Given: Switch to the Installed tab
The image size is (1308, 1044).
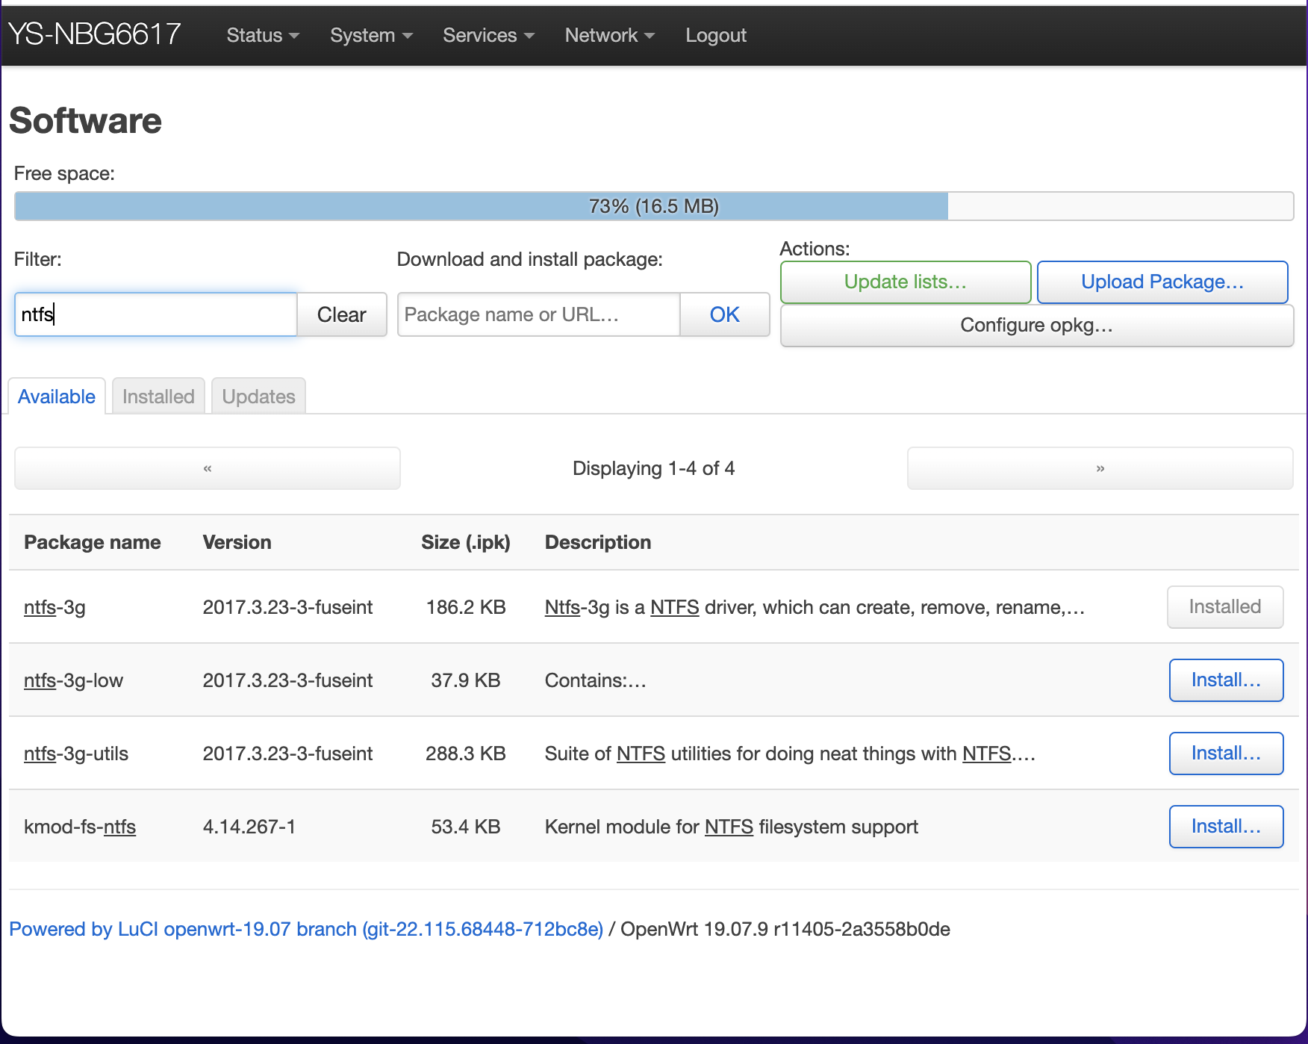Looking at the screenshot, I should 158,397.
